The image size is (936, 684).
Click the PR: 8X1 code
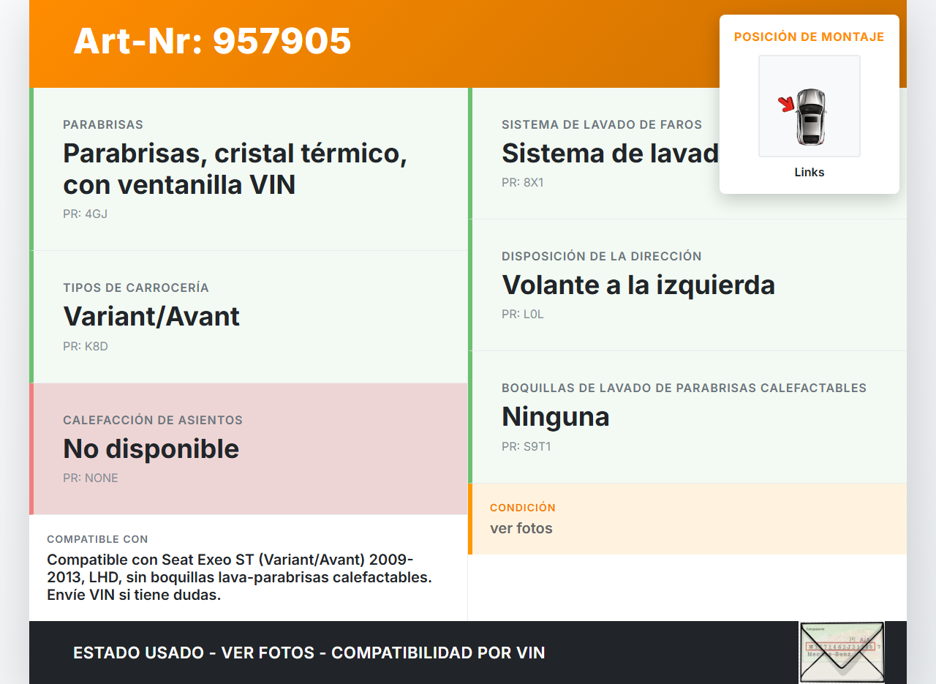click(x=523, y=183)
